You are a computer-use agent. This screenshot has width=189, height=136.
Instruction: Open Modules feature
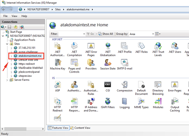[158, 103]
